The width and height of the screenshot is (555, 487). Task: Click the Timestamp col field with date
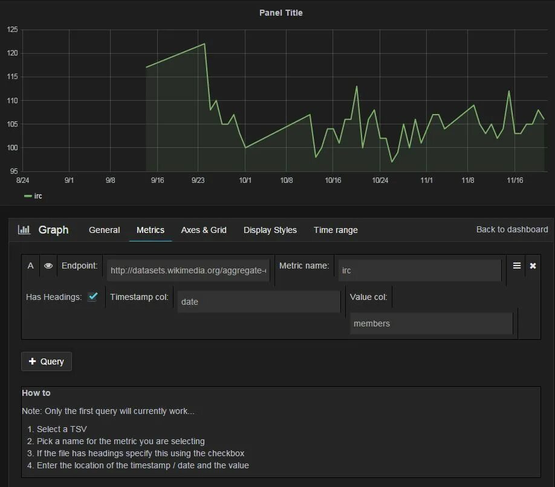[259, 302]
